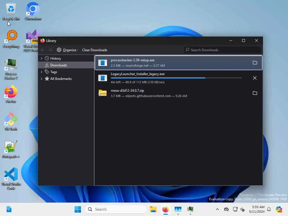
Task: Open Firefox desktop shortcut
Action: 11,94
